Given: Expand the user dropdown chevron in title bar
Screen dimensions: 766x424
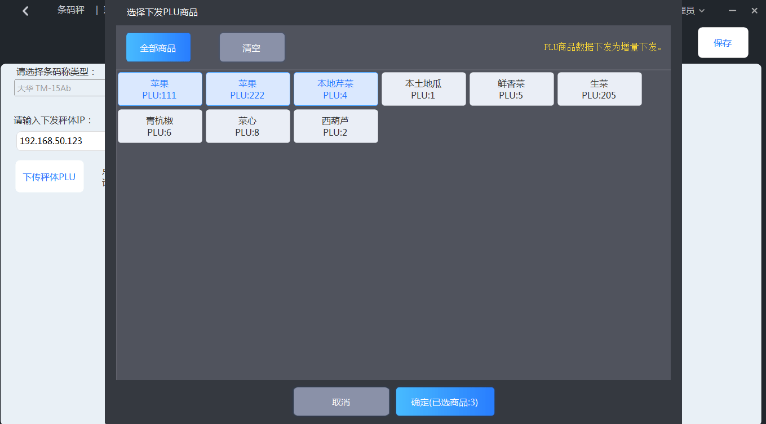Looking at the screenshot, I should pos(702,11).
